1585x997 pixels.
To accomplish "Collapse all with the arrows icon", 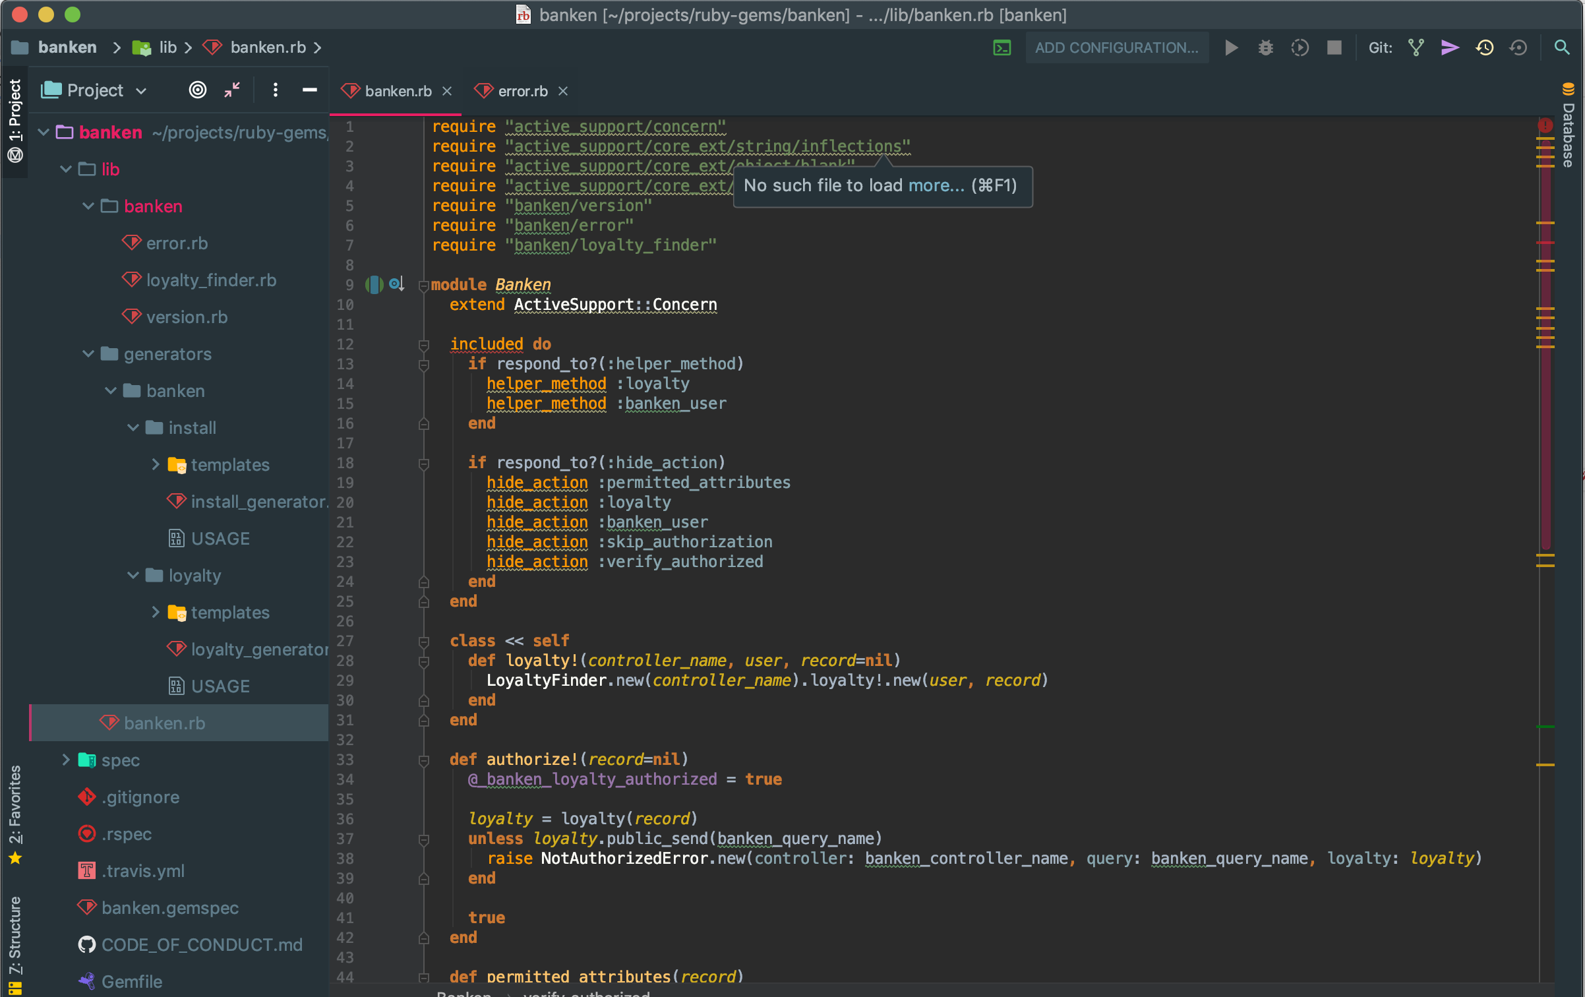I will pyautogui.click(x=231, y=90).
